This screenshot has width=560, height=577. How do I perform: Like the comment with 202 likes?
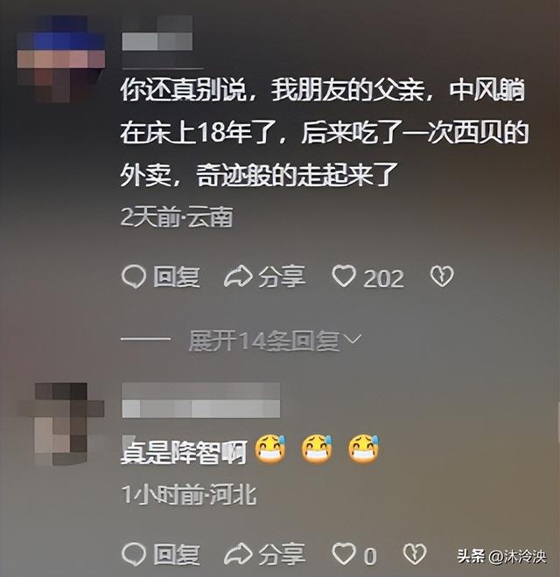click(x=343, y=276)
